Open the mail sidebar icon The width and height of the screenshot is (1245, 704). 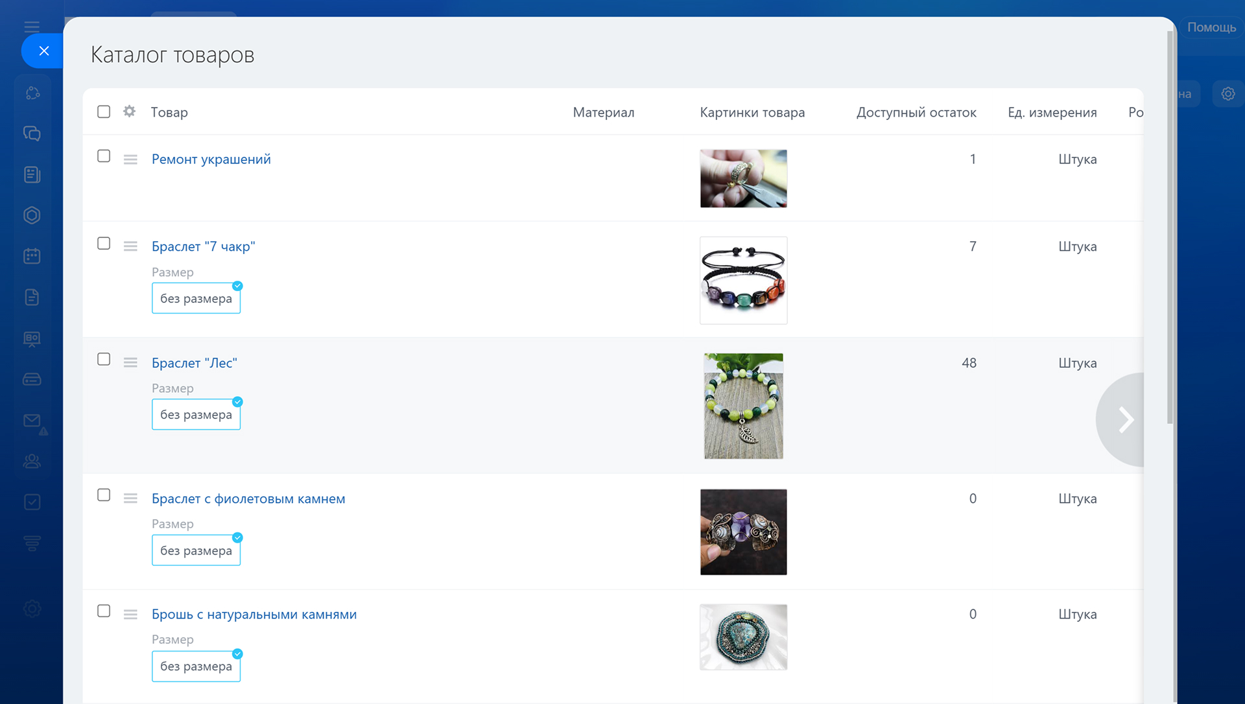(32, 421)
